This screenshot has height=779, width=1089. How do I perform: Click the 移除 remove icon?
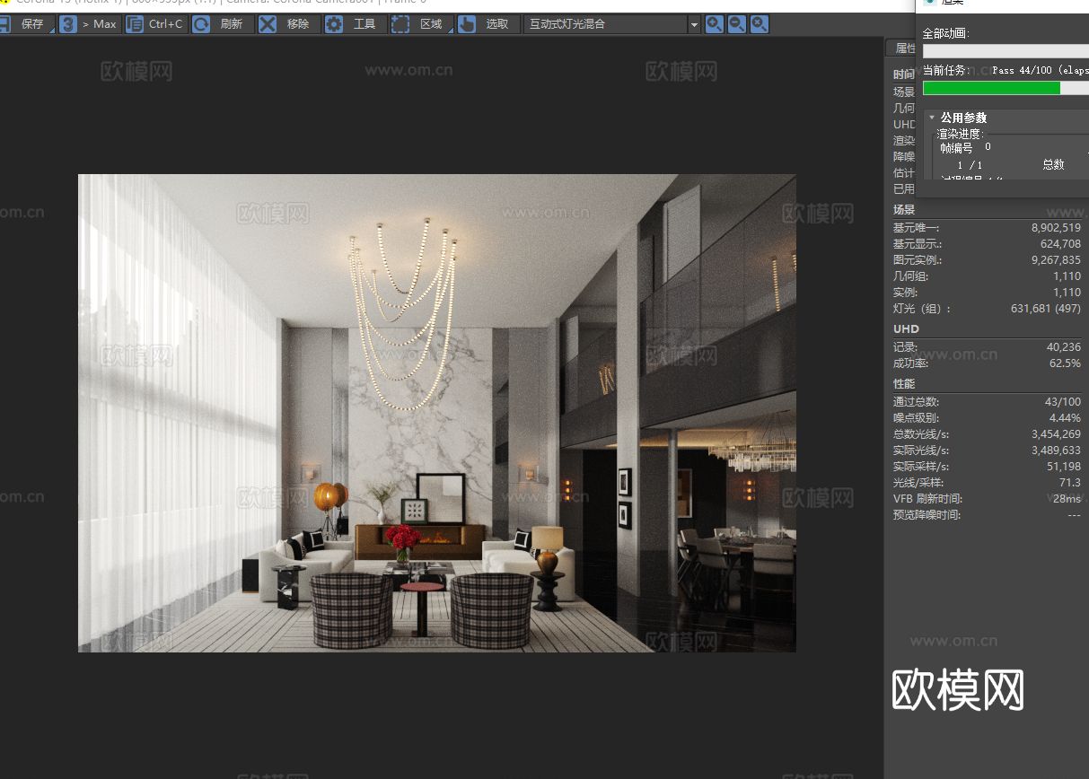coord(266,24)
